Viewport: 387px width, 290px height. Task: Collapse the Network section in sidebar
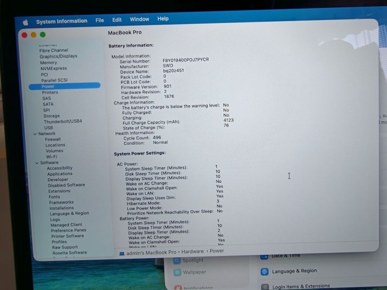coord(35,134)
